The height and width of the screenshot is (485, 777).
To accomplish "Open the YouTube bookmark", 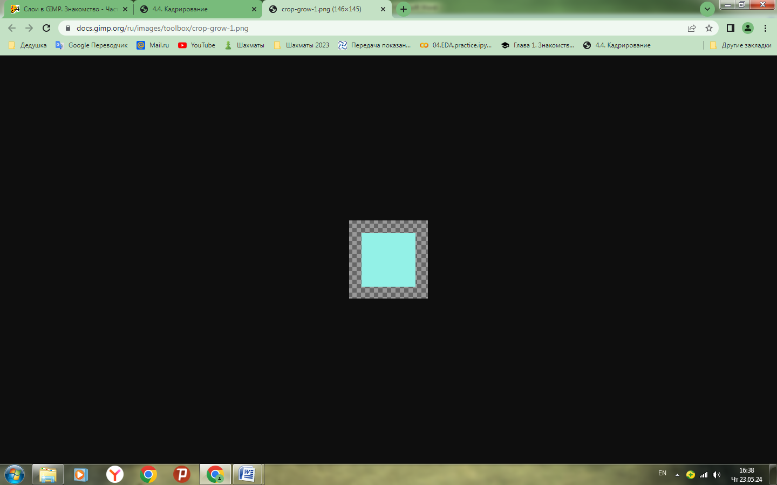I will [197, 45].
